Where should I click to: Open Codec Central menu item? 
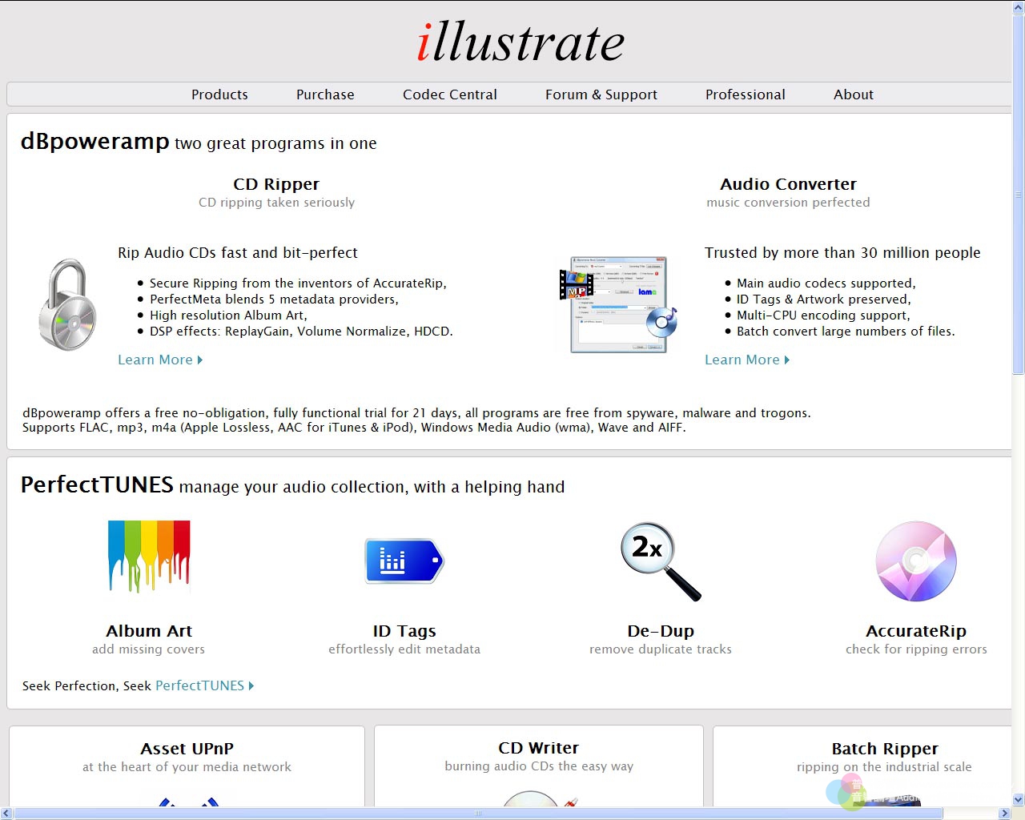(x=450, y=94)
